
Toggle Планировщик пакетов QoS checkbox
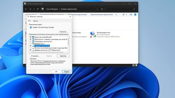coord(31,41)
